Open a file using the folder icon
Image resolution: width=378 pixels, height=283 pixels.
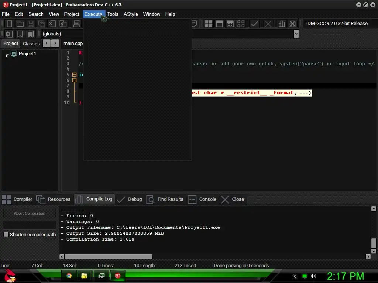(20, 24)
